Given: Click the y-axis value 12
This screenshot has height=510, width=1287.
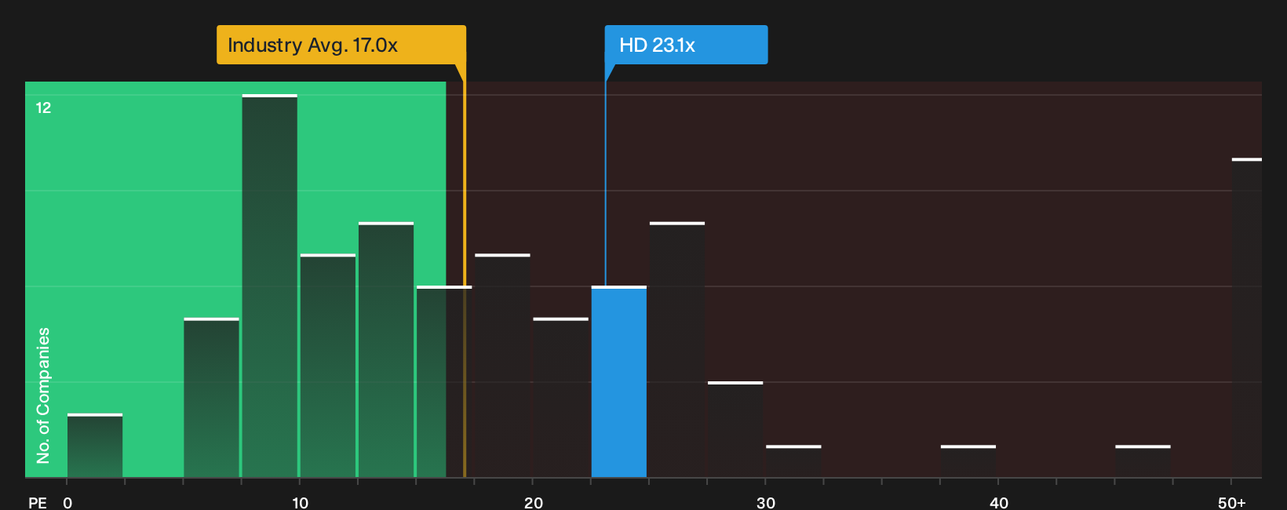Looking at the screenshot, I should 43,107.
